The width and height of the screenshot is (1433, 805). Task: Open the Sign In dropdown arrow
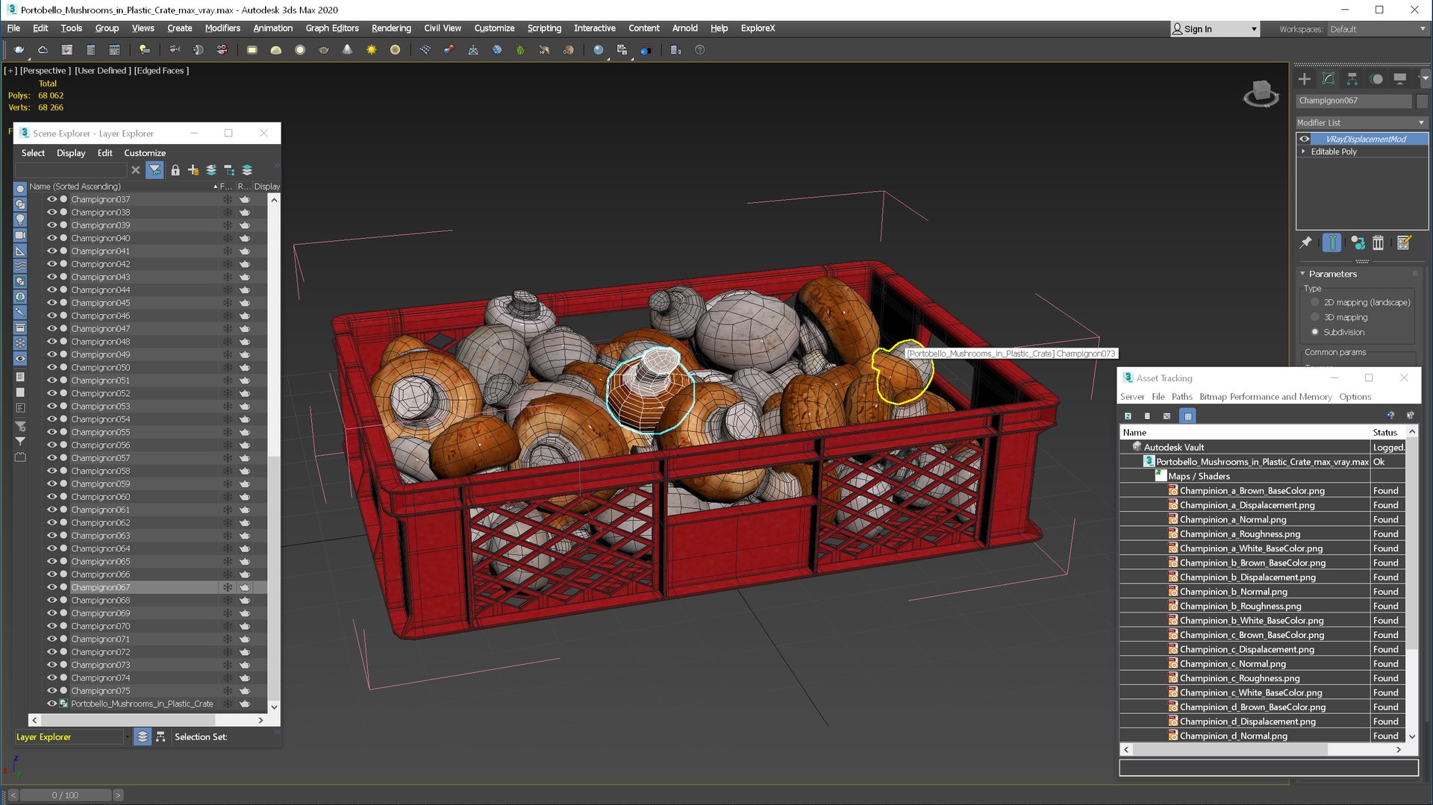1254,29
